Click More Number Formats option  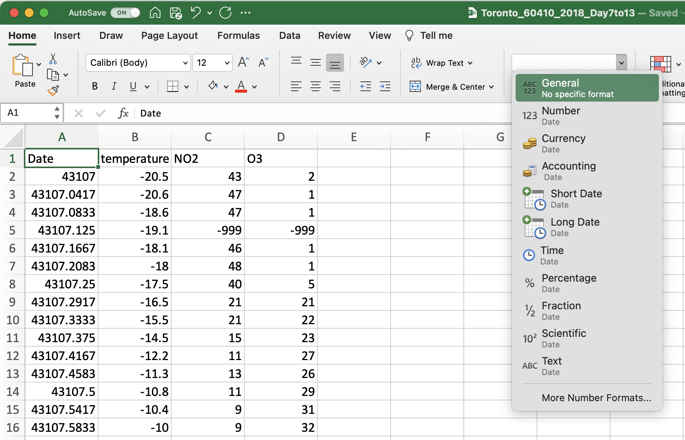click(x=596, y=397)
